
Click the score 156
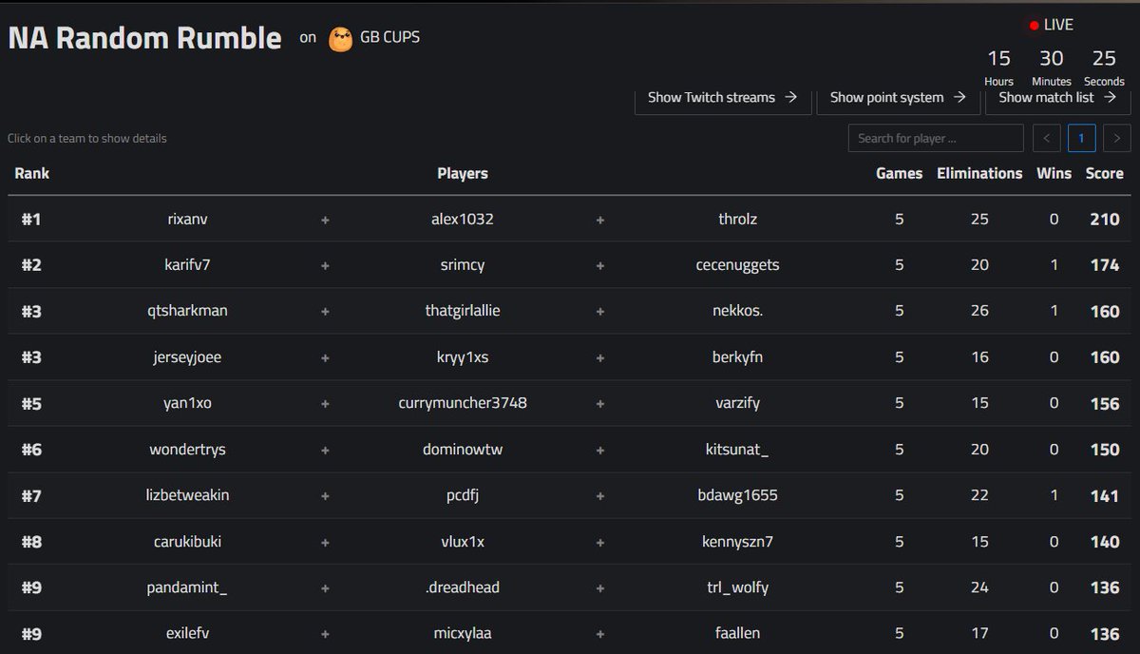[x=1105, y=403]
